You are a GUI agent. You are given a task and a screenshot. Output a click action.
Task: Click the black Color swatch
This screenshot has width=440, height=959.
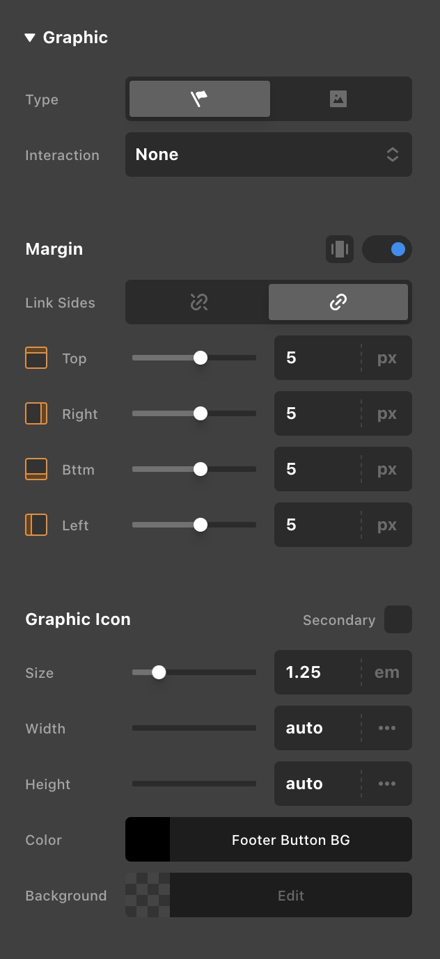pos(148,840)
